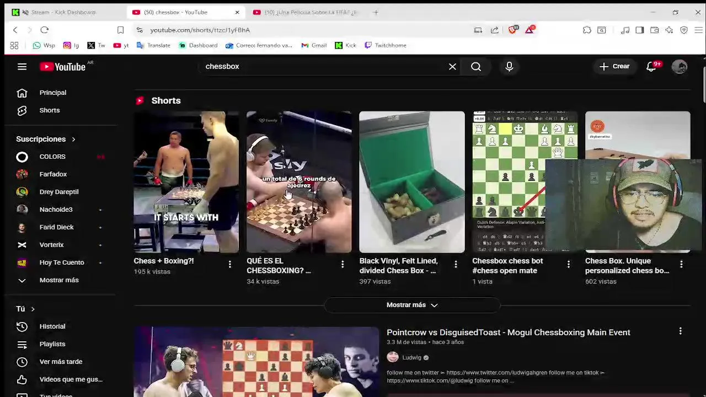706x397 pixels.
Task: Open Brave Shields lion icon
Action: (512, 30)
